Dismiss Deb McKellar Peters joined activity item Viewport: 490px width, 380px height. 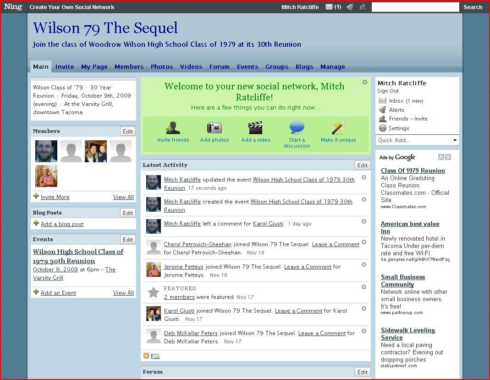click(364, 331)
